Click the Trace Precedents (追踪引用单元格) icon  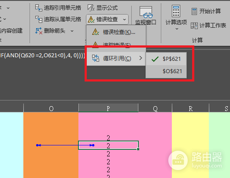(x=39, y=8)
